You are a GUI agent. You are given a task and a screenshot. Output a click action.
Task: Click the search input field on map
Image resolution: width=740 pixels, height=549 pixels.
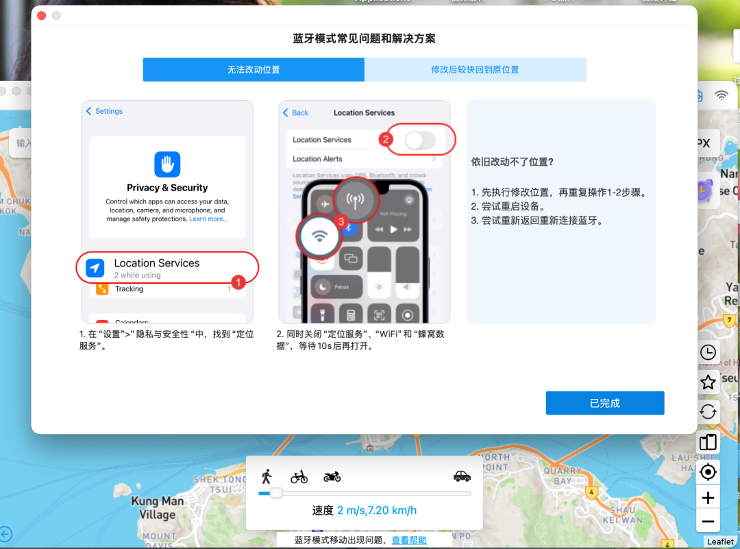[x=21, y=143]
